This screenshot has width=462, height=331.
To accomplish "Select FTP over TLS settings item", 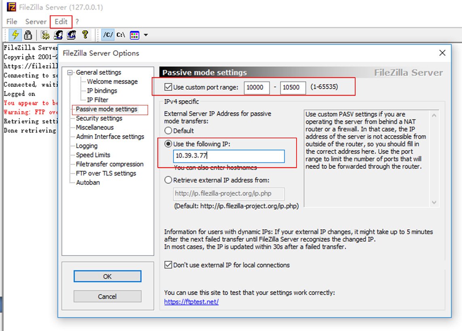I will coord(106,173).
